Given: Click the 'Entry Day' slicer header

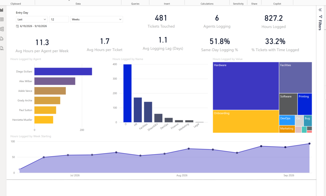Looking at the screenshot, I should pyautogui.click(x=22, y=13).
